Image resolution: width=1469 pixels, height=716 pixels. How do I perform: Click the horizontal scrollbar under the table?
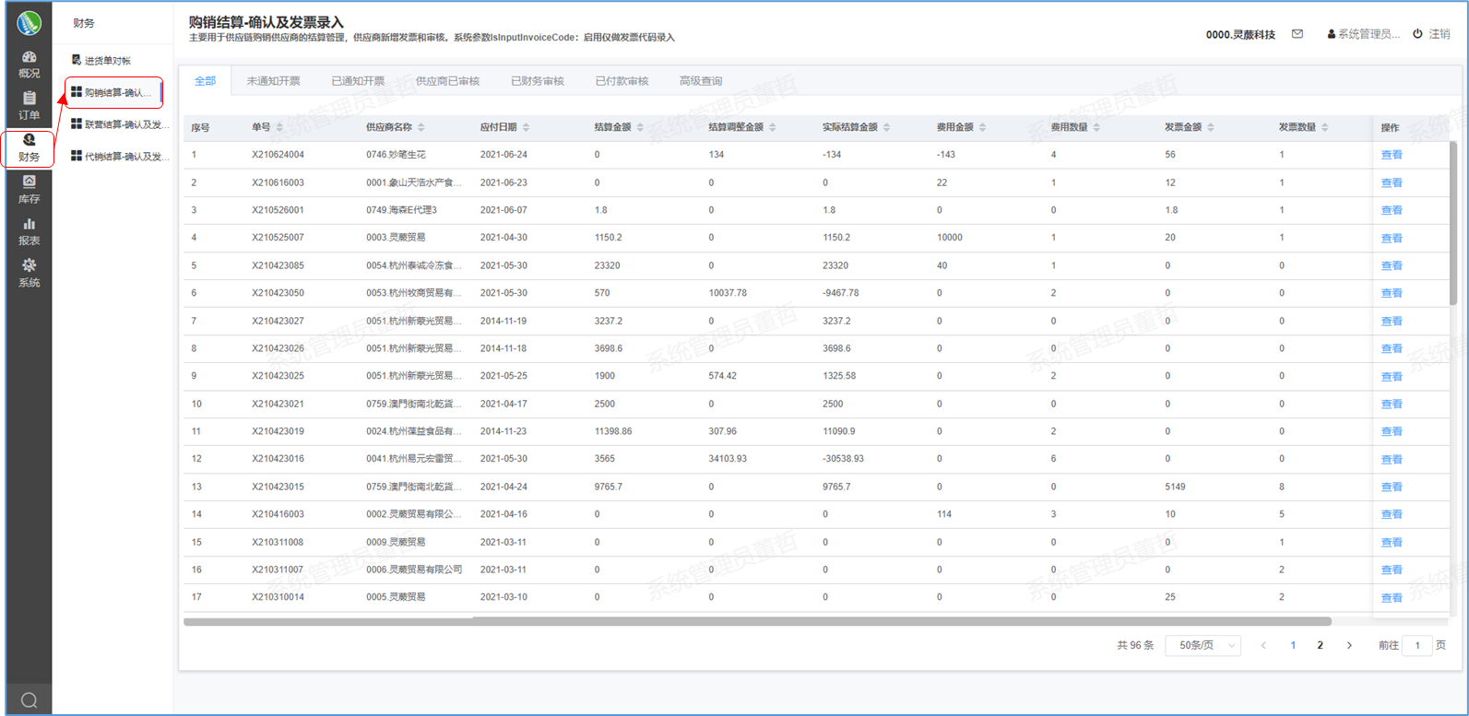(x=756, y=622)
